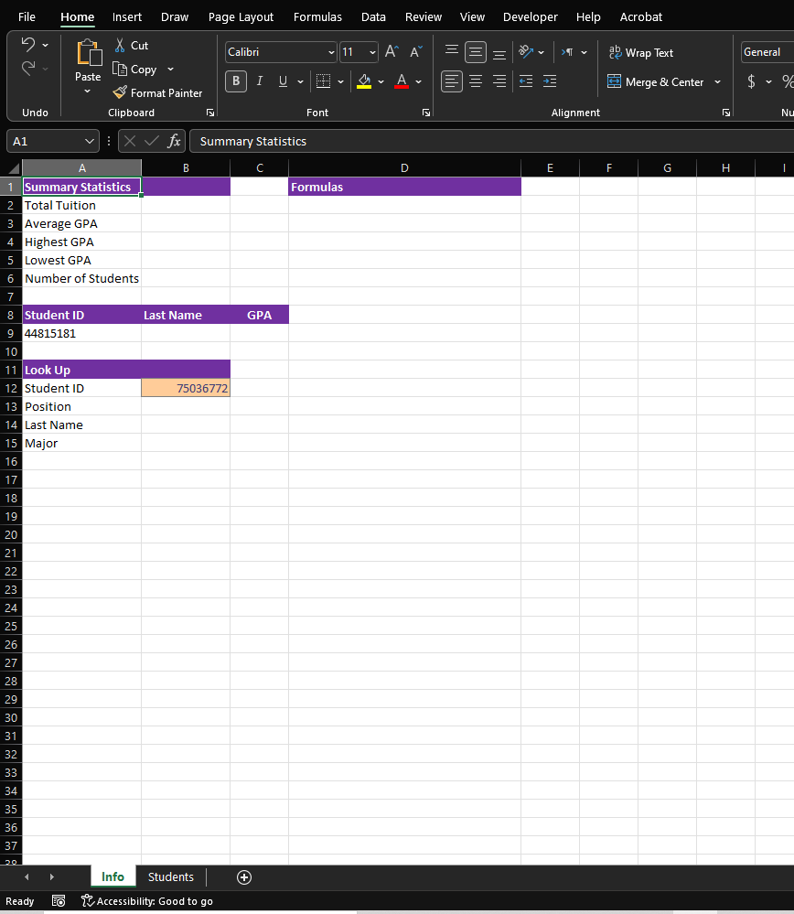The image size is (794, 914).
Task: Open the Developer tab
Action: point(530,16)
